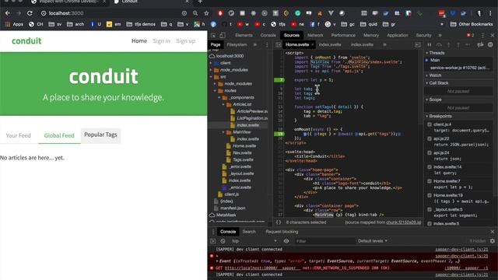Show more DevTools panels chevron
Screen dimensions: 498x280
click(x=440, y=35)
